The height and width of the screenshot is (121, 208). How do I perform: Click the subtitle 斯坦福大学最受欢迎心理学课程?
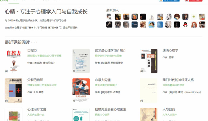tap(44, 56)
